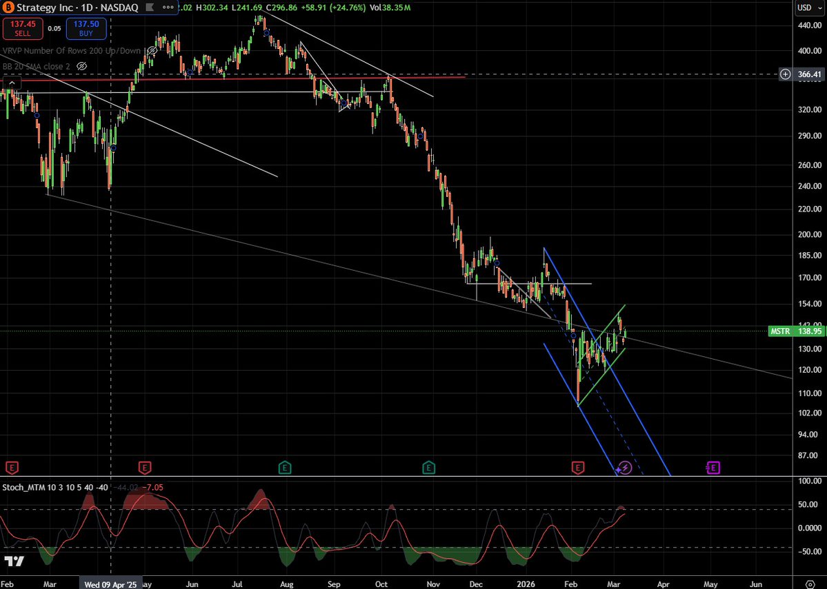Click the 440.00 price axis label

[x=810, y=25]
